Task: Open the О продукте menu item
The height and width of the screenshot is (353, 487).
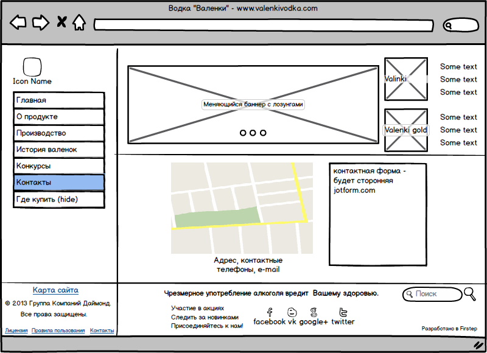Action: point(58,117)
